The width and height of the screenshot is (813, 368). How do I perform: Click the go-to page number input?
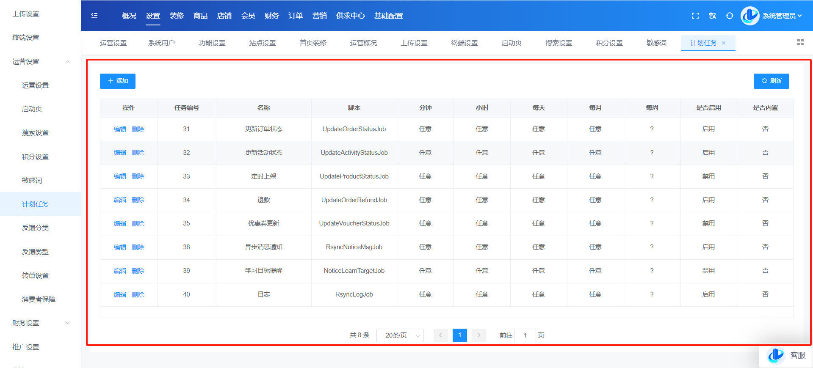click(525, 335)
